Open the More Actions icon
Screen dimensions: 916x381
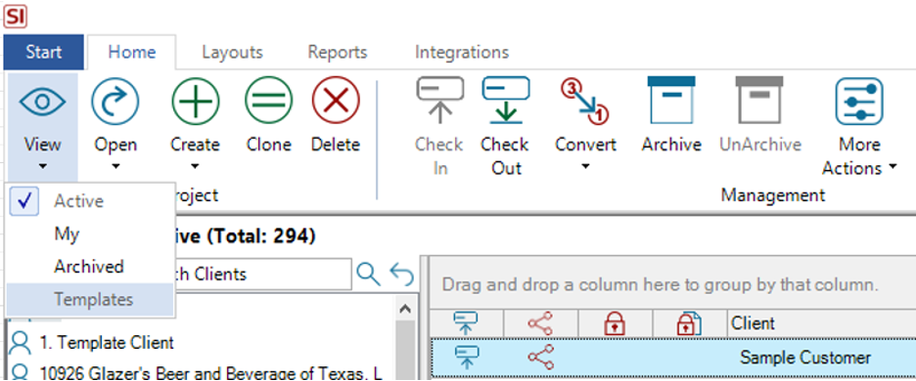[859, 102]
